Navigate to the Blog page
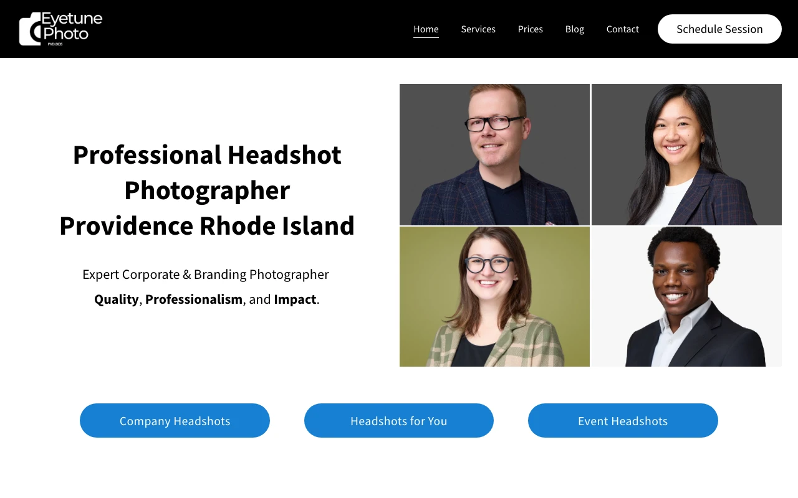The height and width of the screenshot is (498, 798). coord(574,29)
